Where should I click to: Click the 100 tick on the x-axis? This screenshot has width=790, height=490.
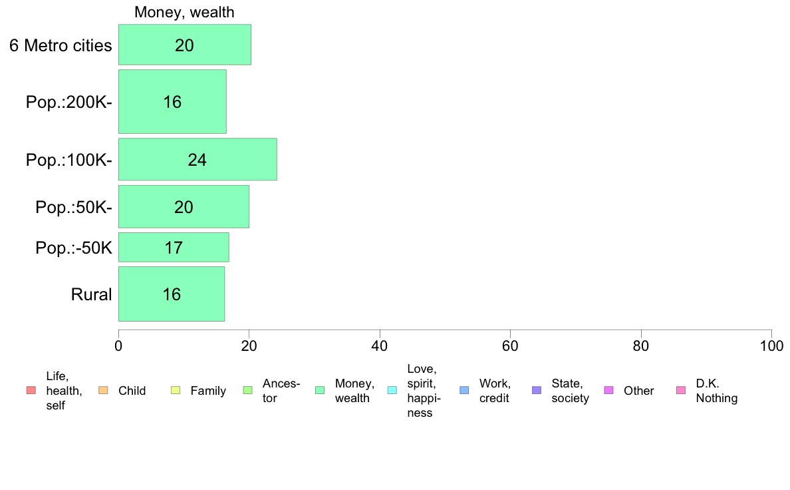point(771,346)
